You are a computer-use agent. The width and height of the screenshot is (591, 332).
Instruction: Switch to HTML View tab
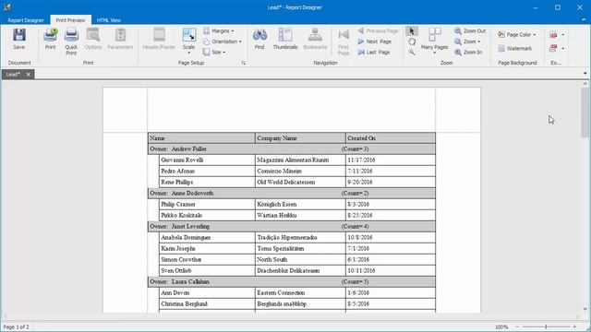(109, 20)
